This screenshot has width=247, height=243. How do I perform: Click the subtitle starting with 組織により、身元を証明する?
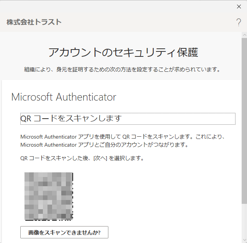point(122,69)
